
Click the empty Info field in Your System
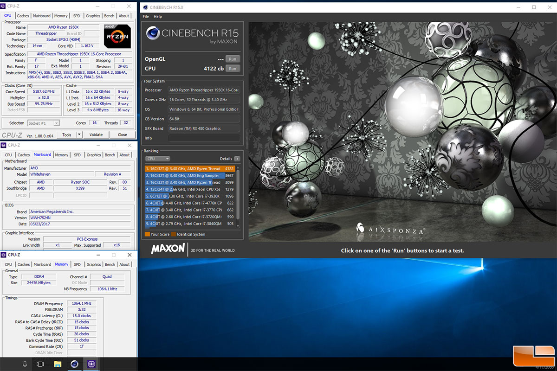click(x=204, y=138)
